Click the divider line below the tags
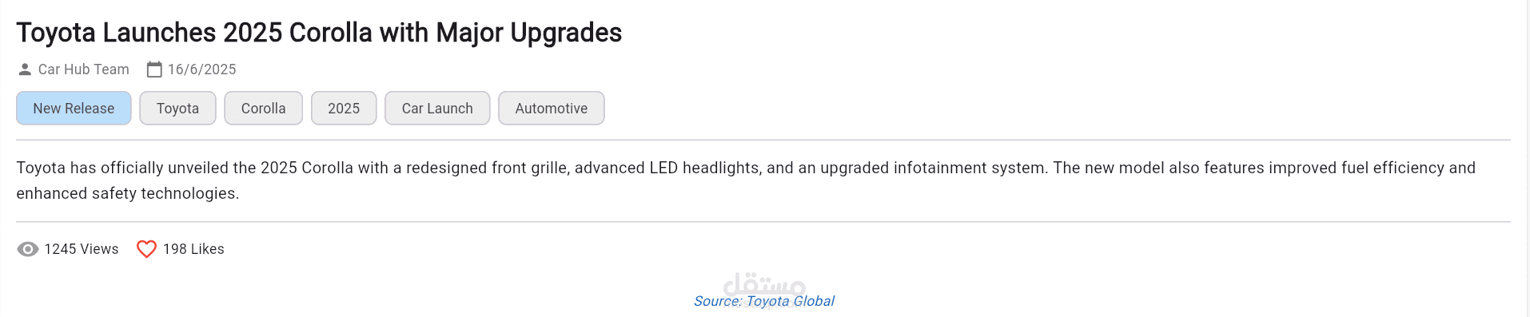 click(x=763, y=140)
